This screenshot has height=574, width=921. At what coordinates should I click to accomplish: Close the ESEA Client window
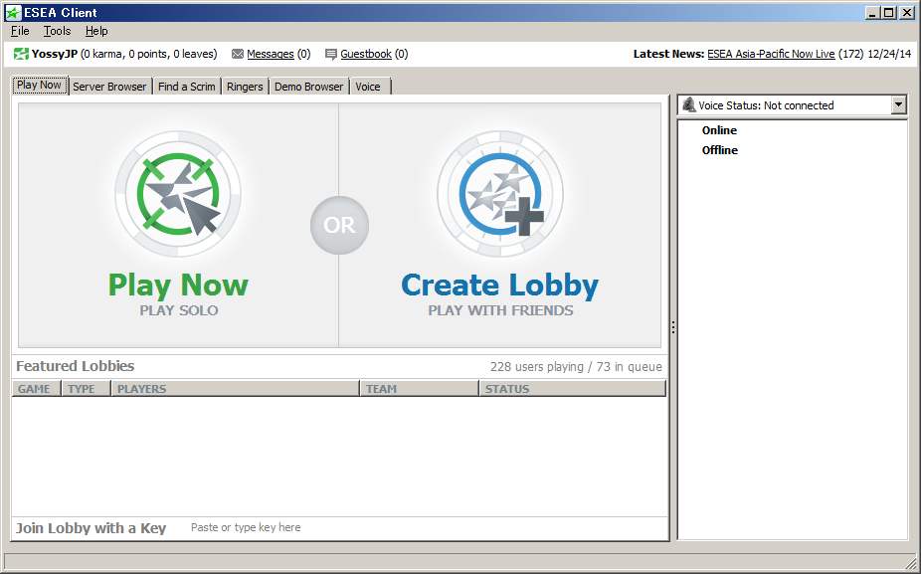[907, 12]
